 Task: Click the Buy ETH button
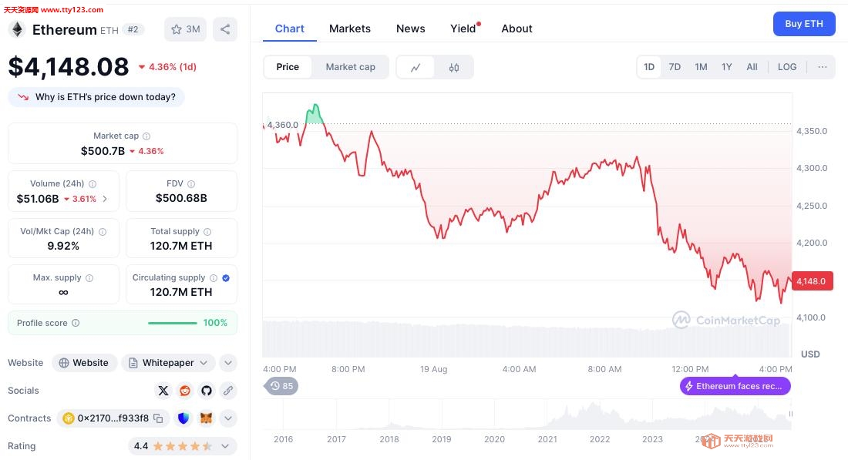tap(804, 24)
